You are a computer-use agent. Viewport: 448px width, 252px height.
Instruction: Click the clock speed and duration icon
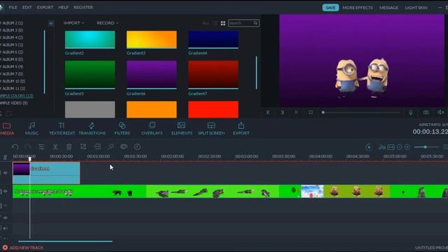click(137, 146)
